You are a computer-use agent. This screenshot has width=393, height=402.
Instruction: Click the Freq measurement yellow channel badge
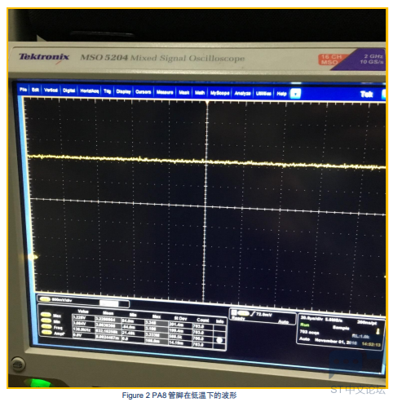(46, 327)
